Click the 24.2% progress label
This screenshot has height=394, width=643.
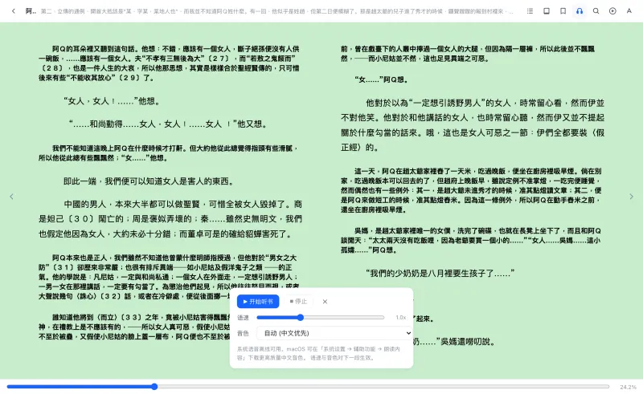pos(628,387)
